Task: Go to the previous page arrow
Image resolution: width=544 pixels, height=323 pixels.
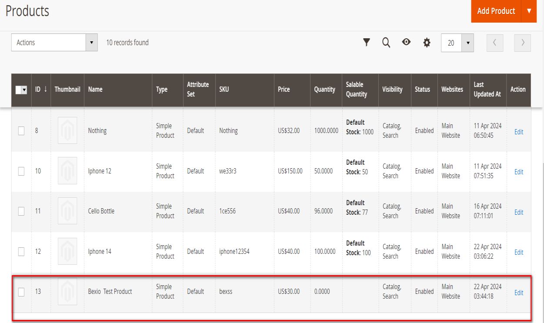Action: pyautogui.click(x=495, y=43)
